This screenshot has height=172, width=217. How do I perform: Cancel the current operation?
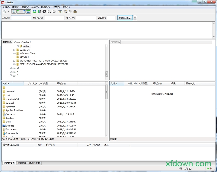[x=44, y=11]
